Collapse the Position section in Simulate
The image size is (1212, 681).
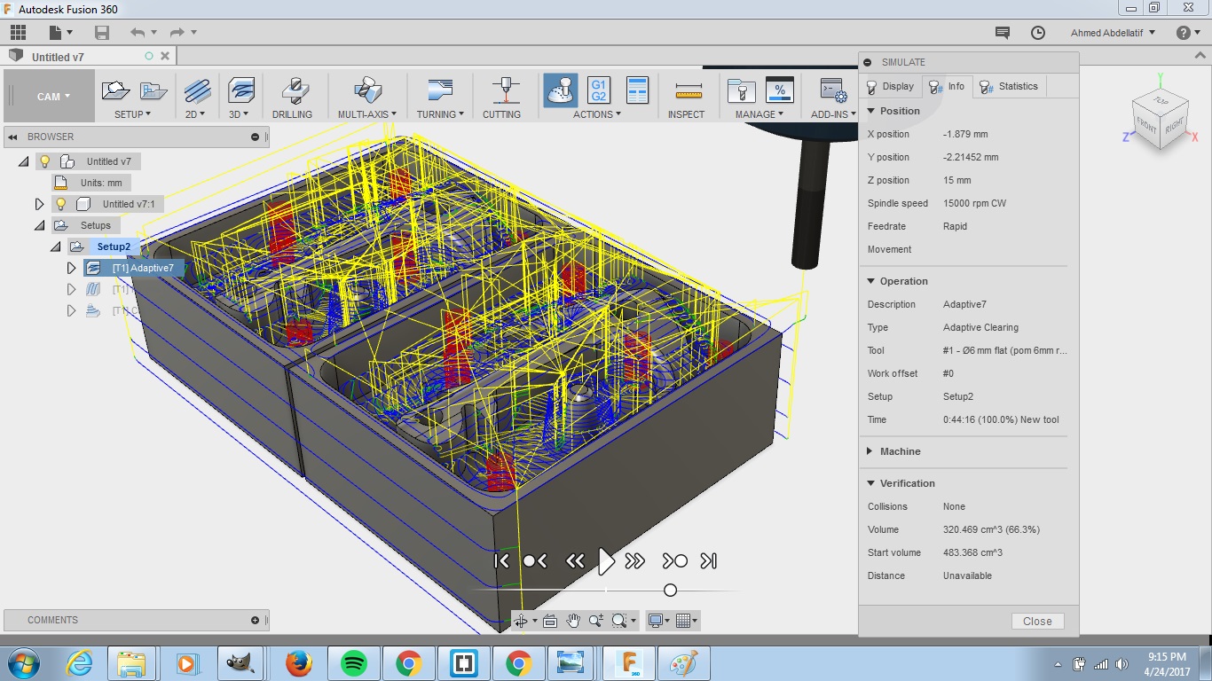tap(871, 111)
